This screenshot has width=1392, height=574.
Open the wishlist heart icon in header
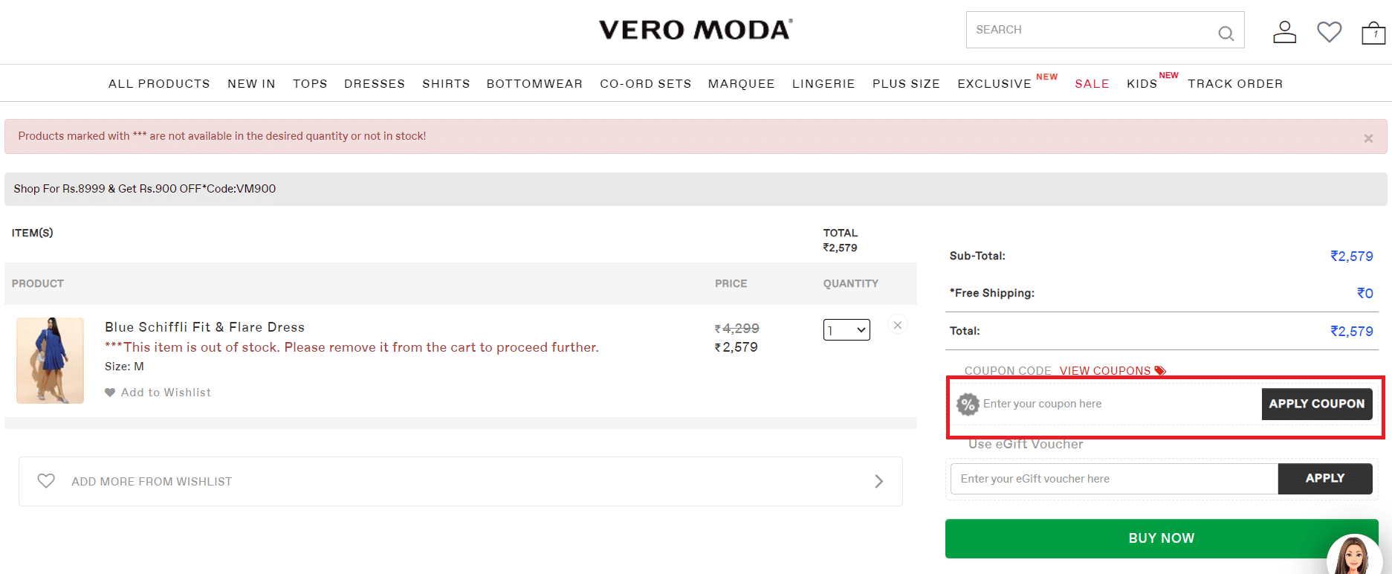coord(1329,32)
